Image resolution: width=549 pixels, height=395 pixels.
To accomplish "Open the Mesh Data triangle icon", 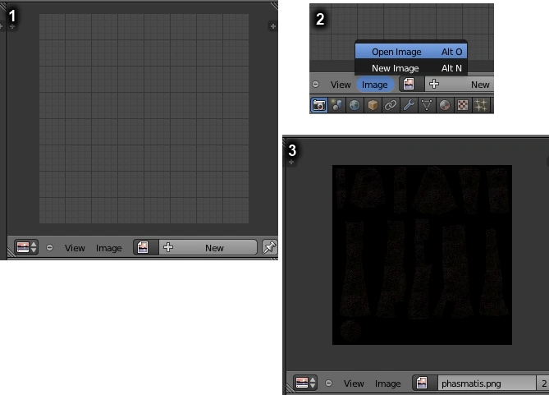I will (427, 105).
